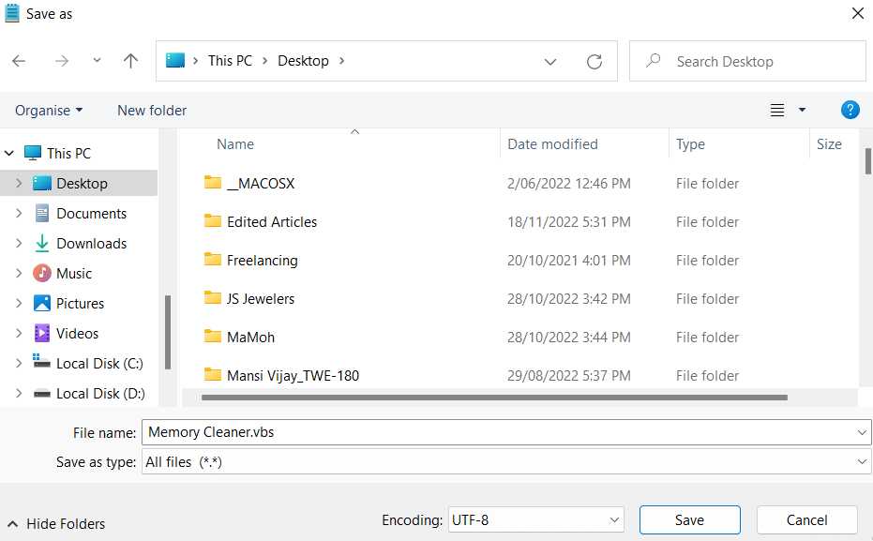Click the Edited Articles folder icon
This screenshot has height=541, width=873.
coord(213,221)
